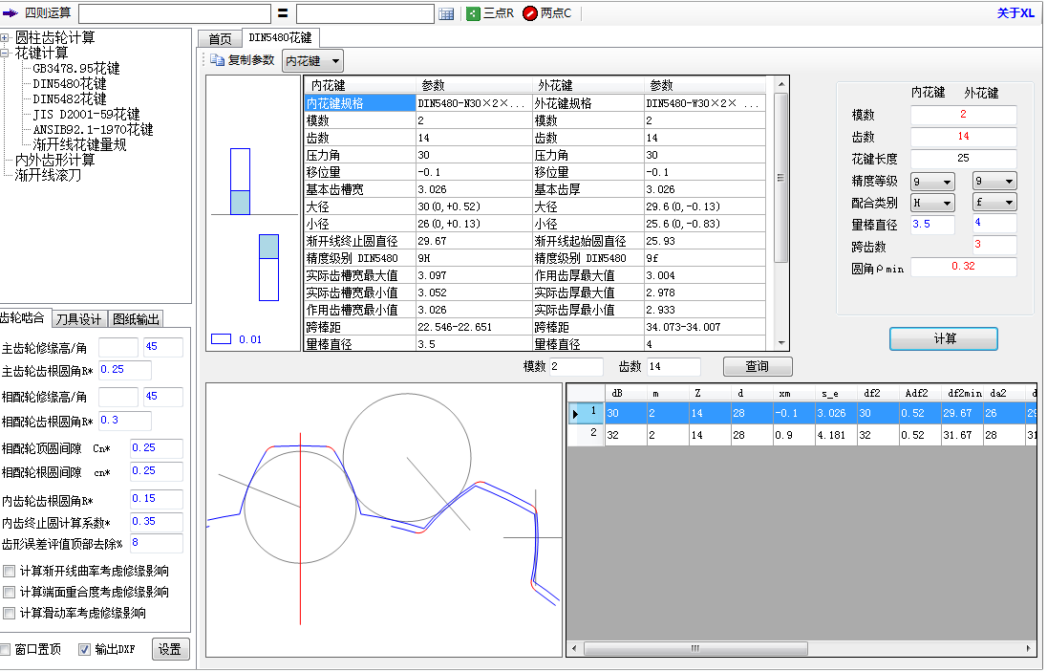The width and height of the screenshot is (1047, 672).
Task: Click the query 齿数 field showing 14
Action: [673, 367]
